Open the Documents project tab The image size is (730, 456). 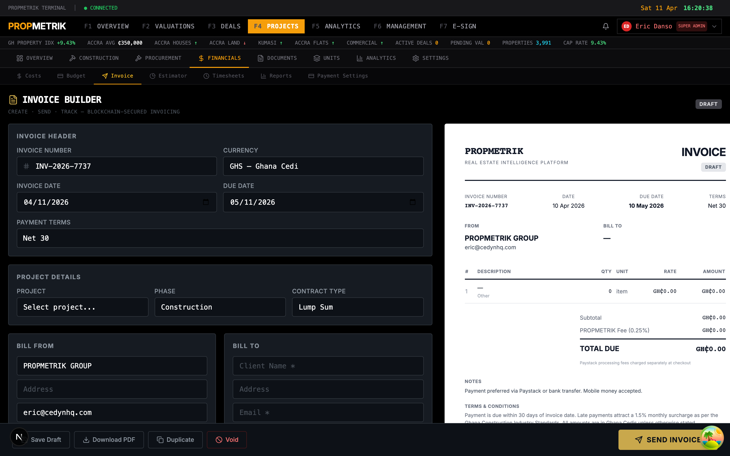coord(277,58)
